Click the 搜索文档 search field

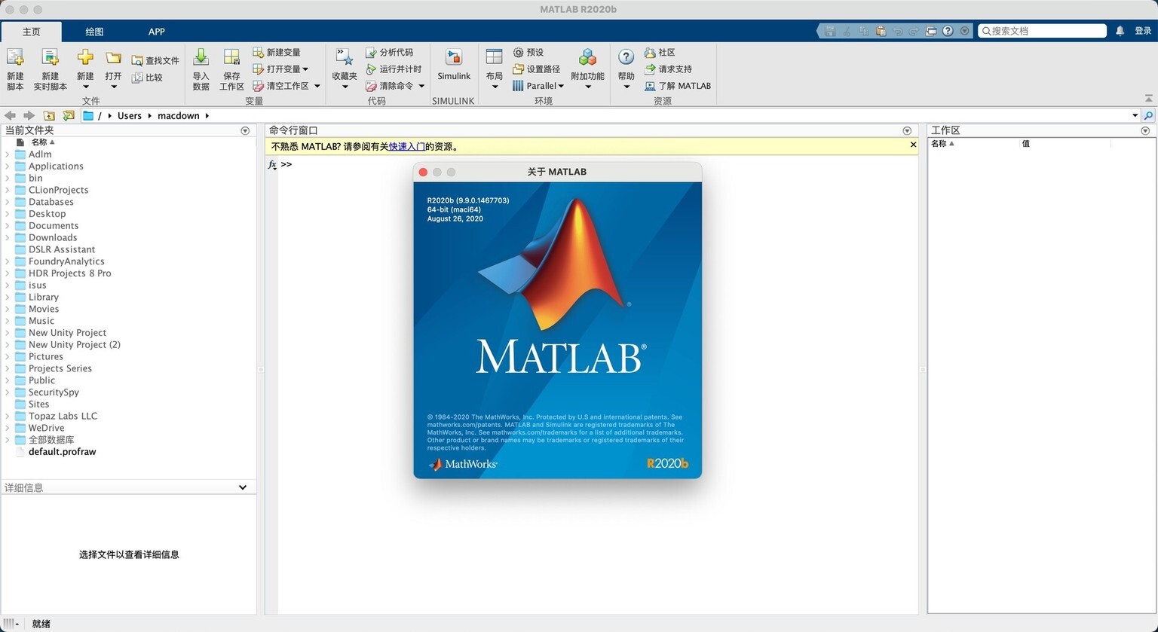pyautogui.click(x=1043, y=31)
